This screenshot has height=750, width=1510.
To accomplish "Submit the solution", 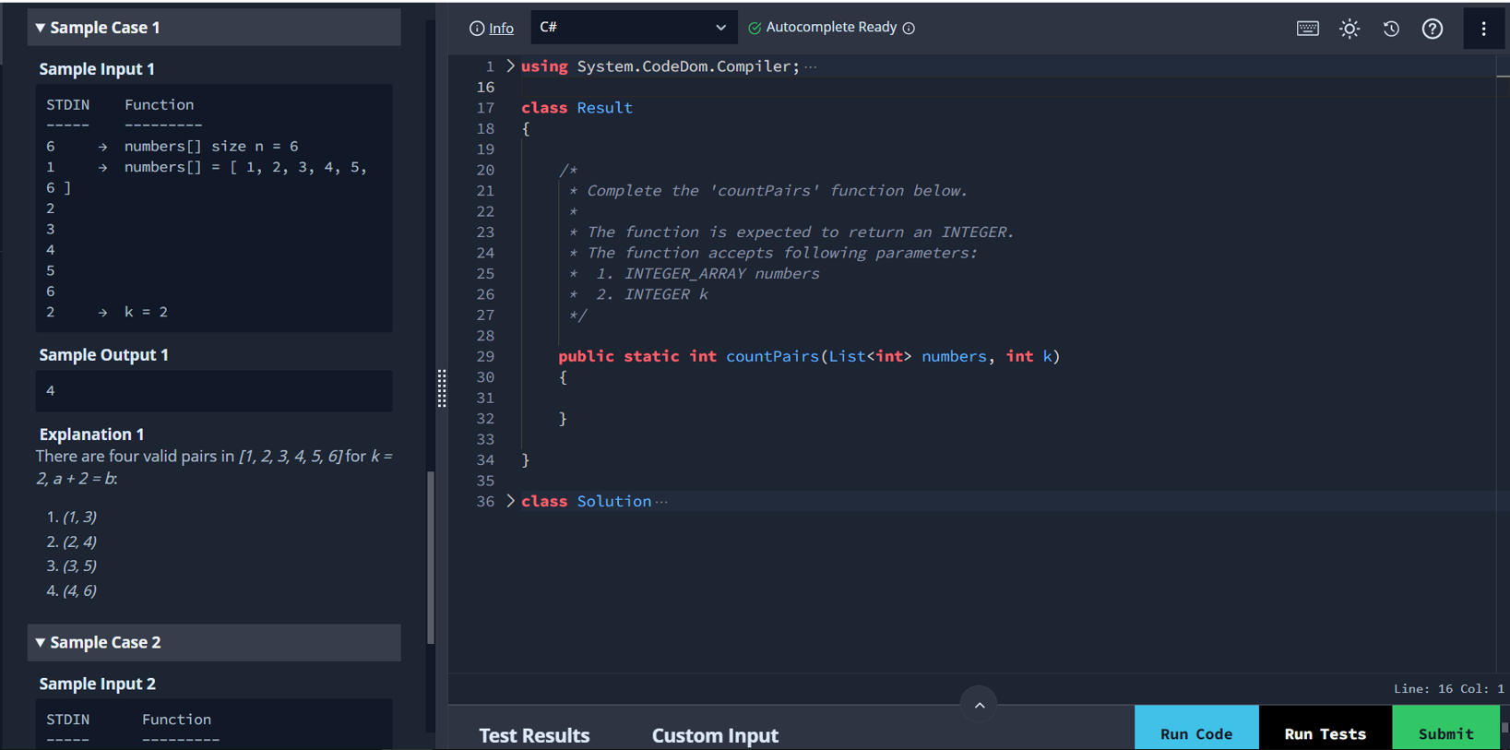I will (1446, 729).
